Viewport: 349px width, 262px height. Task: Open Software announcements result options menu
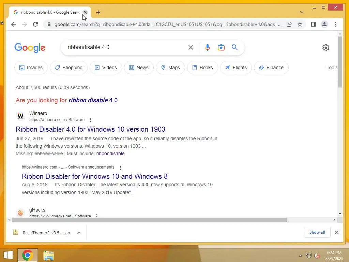(x=120, y=167)
